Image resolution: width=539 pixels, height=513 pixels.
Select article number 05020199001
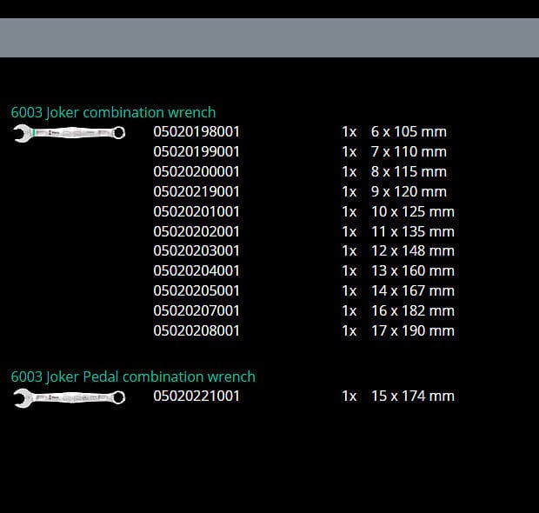[196, 152]
